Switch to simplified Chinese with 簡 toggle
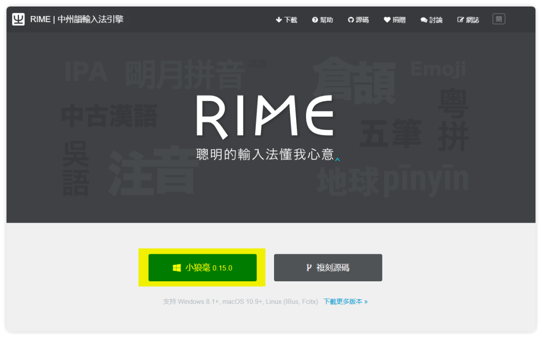Image resolution: width=542 pixels, height=338 pixels. pyautogui.click(x=499, y=19)
